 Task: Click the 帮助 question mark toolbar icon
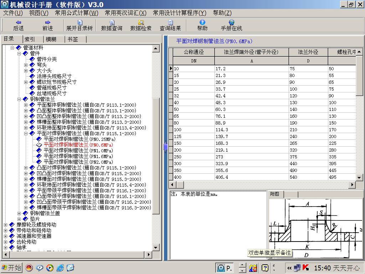(x=202, y=22)
